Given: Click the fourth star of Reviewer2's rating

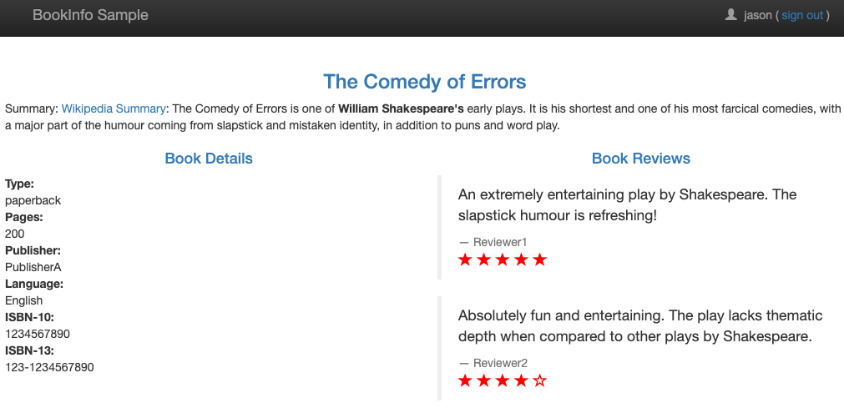Looking at the screenshot, I should coord(521,381).
